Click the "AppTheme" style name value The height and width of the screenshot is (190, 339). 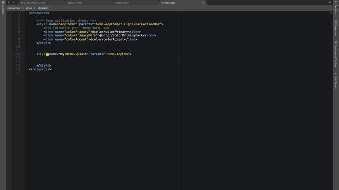pos(68,24)
